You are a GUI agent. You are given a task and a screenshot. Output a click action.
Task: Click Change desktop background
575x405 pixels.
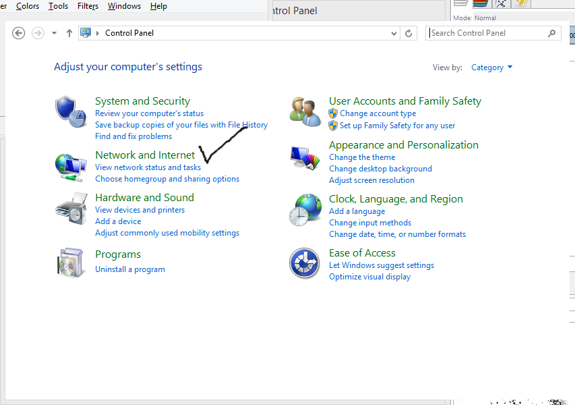pos(381,169)
